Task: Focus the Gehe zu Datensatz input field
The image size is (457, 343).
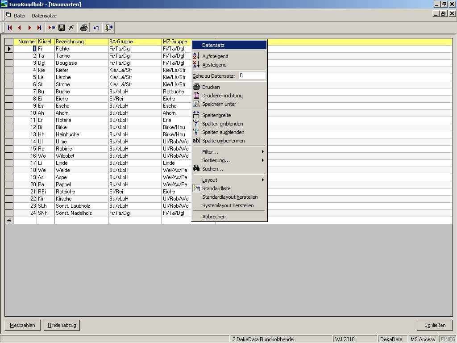Action: 252,75
